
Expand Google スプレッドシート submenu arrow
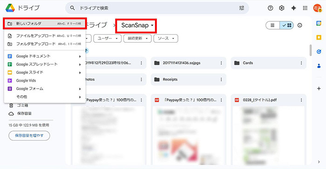[x=80, y=65]
